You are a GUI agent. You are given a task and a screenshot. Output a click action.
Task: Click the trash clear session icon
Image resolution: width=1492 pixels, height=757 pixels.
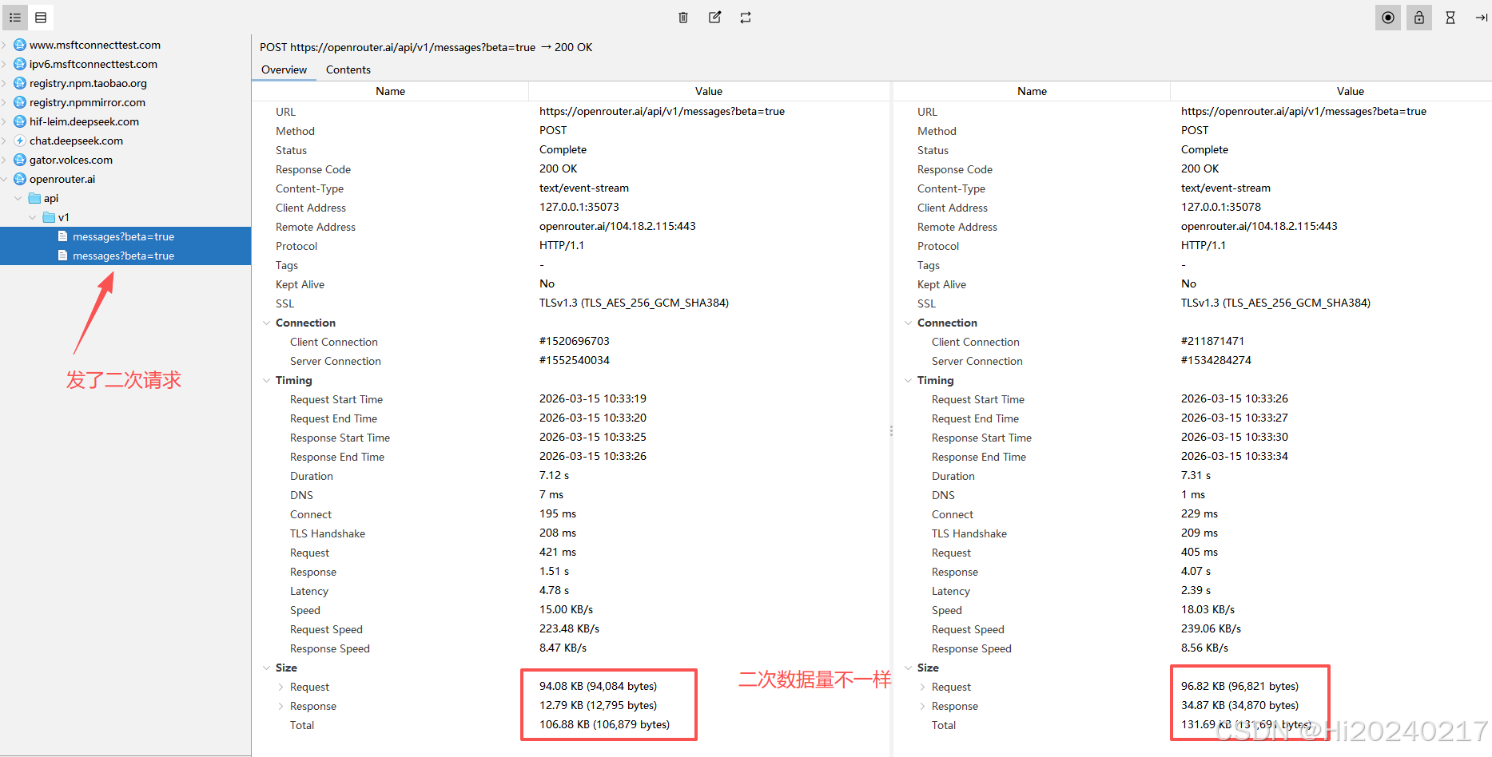tap(683, 18)
